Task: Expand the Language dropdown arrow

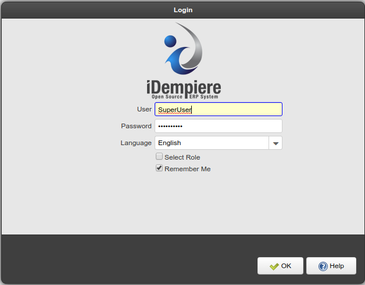Action: tap(275, 143)
